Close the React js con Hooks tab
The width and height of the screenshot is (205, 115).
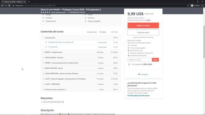(25, 2)
